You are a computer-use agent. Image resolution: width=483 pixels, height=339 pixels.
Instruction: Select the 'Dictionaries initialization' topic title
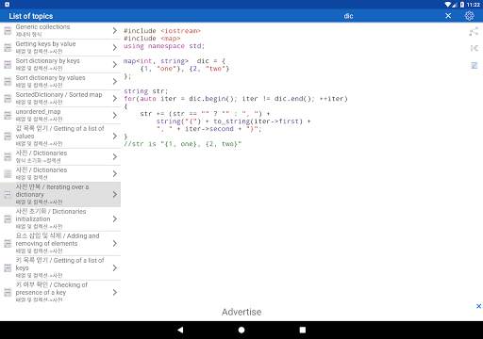(51, 215)
